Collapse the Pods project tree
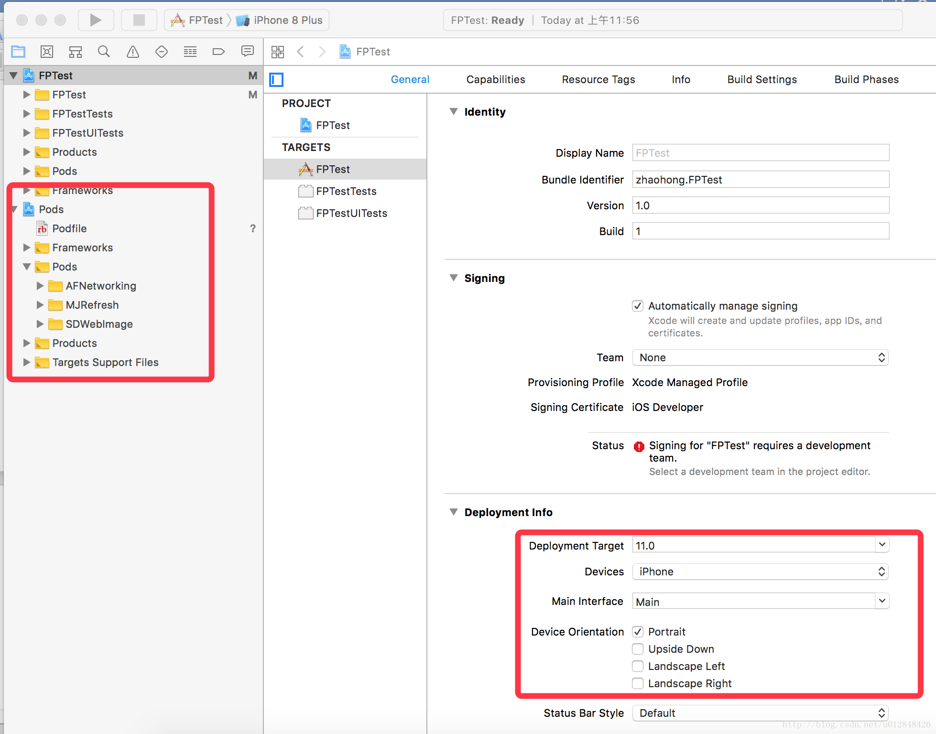 pos(14,208)
